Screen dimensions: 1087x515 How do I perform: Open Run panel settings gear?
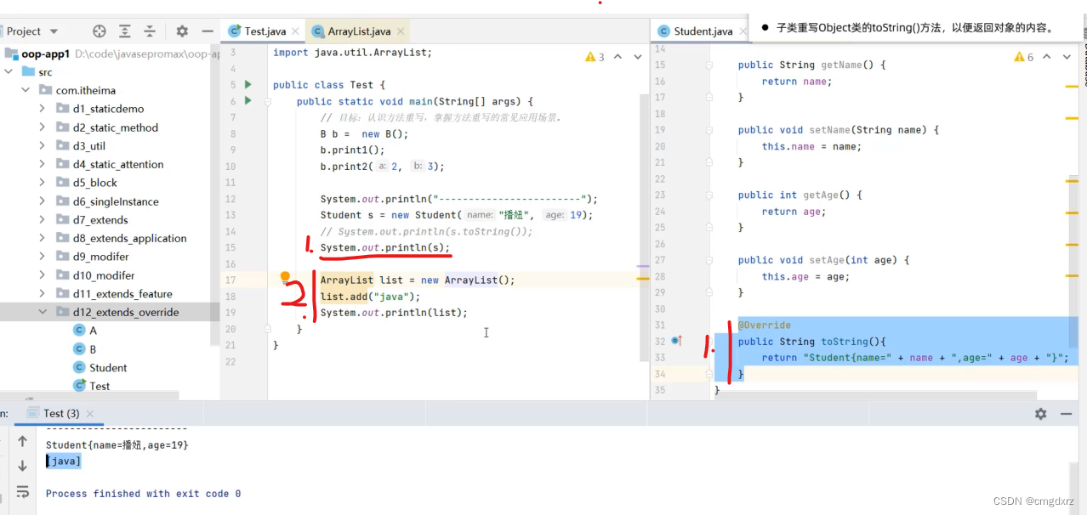[1039, 414]
